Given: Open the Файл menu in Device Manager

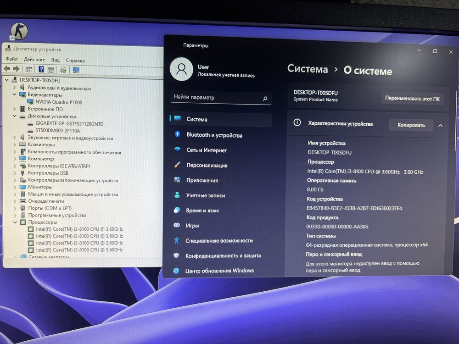Looking at the screenshot, I should click(x=12, y=59).
